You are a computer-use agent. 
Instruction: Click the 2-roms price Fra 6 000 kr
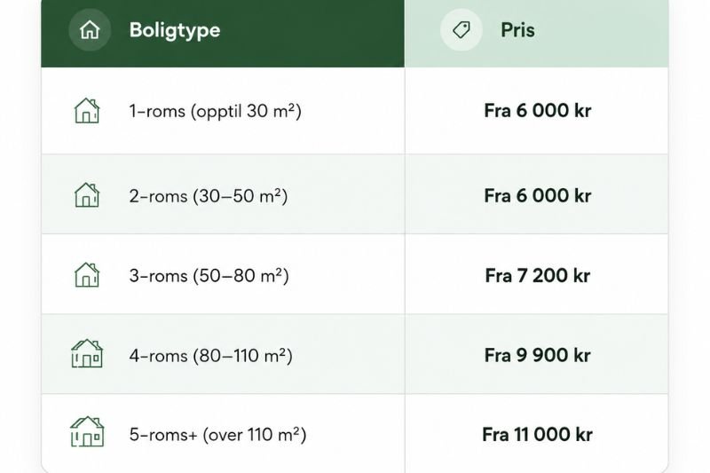[538, 196]
